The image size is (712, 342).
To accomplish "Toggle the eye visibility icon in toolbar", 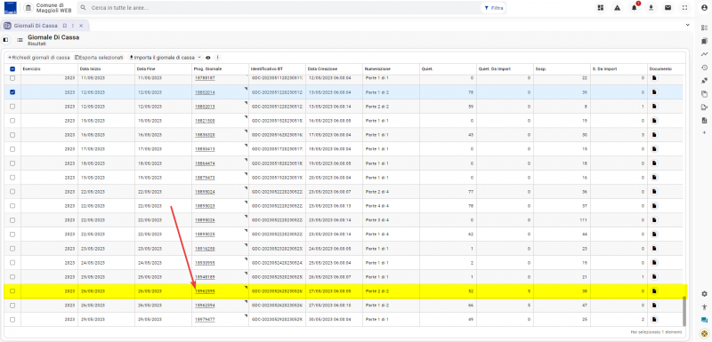I will (208, 58).
